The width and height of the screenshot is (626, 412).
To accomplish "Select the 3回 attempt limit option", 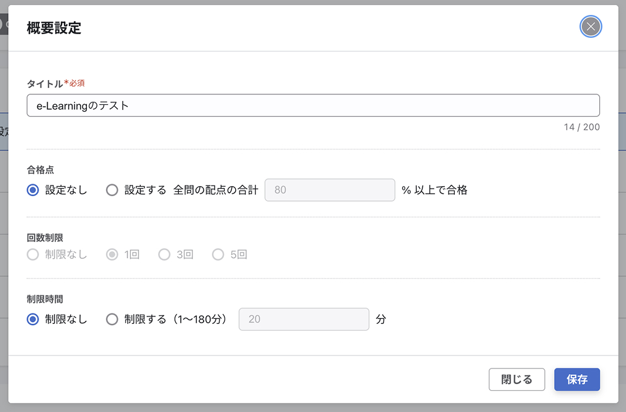I will pyautogui.click(x=164, y=254).
